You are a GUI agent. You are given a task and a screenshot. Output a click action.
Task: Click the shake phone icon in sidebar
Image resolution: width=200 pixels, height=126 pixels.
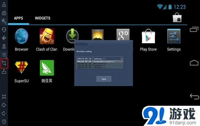4,29
